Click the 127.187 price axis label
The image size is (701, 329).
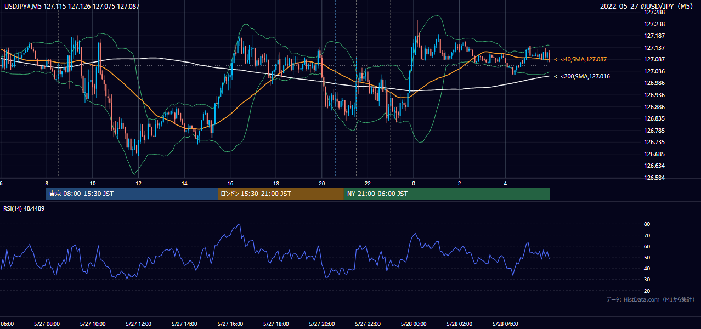pos(654,36)
